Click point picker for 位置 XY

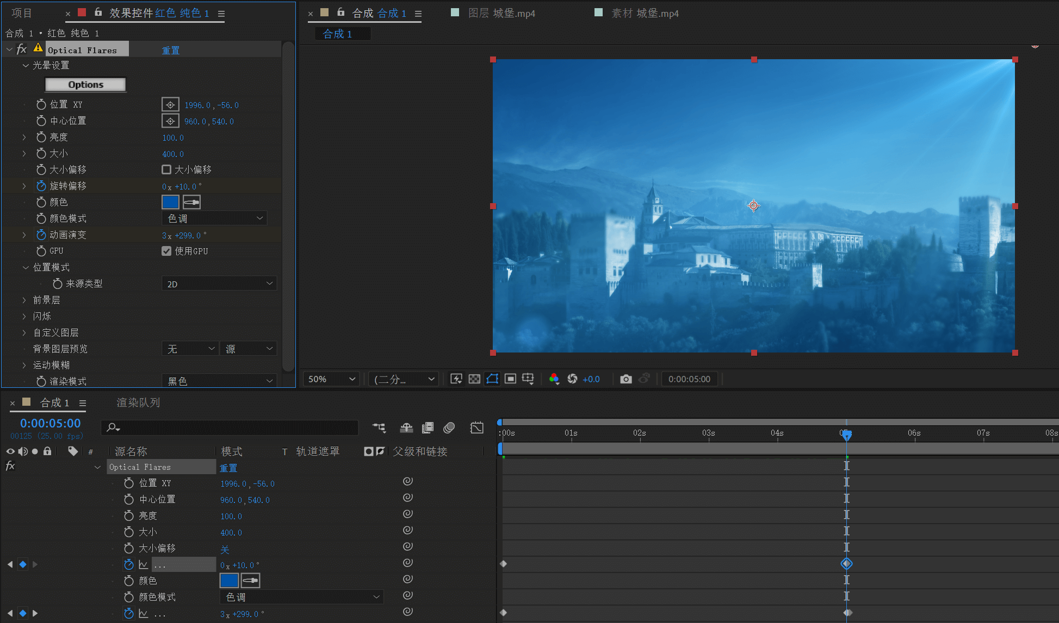click(170, 104)
